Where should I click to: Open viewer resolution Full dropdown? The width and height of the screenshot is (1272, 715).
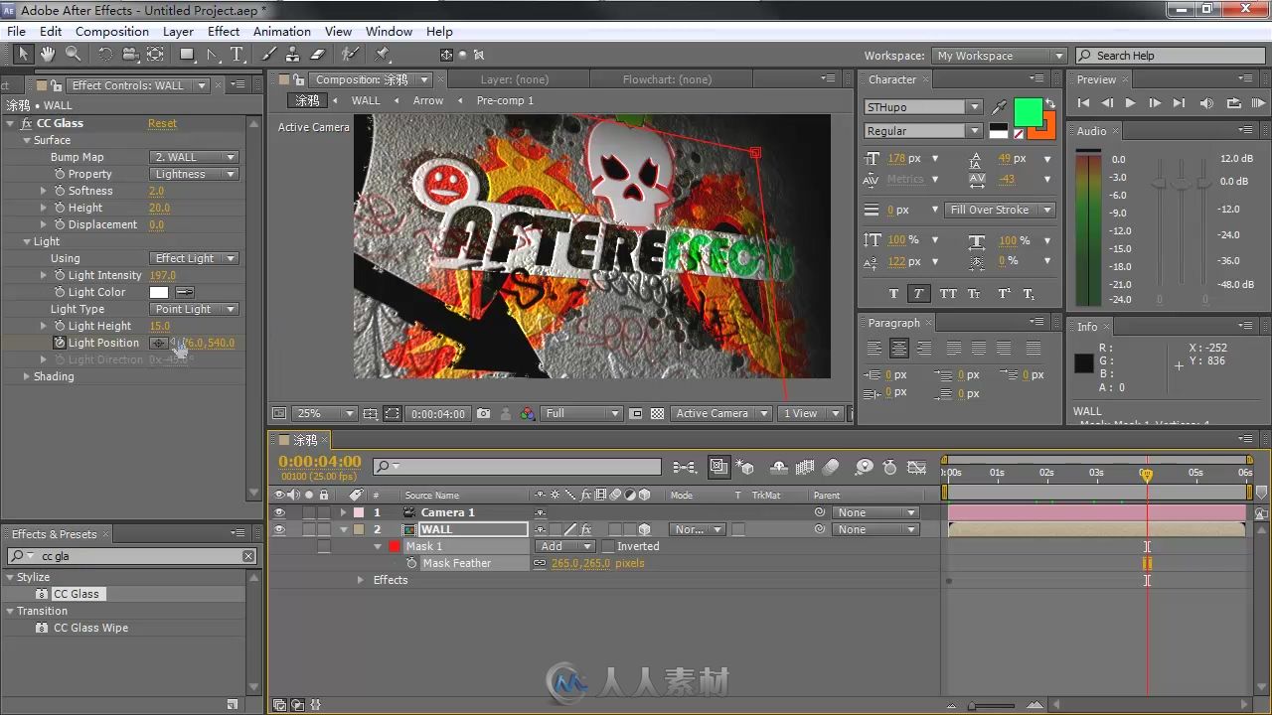[x=582, y=413]
